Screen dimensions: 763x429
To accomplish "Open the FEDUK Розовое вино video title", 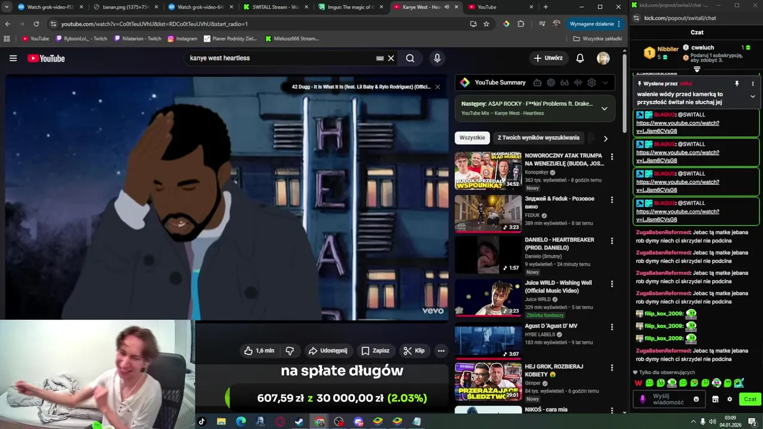I will pos(559,203).
